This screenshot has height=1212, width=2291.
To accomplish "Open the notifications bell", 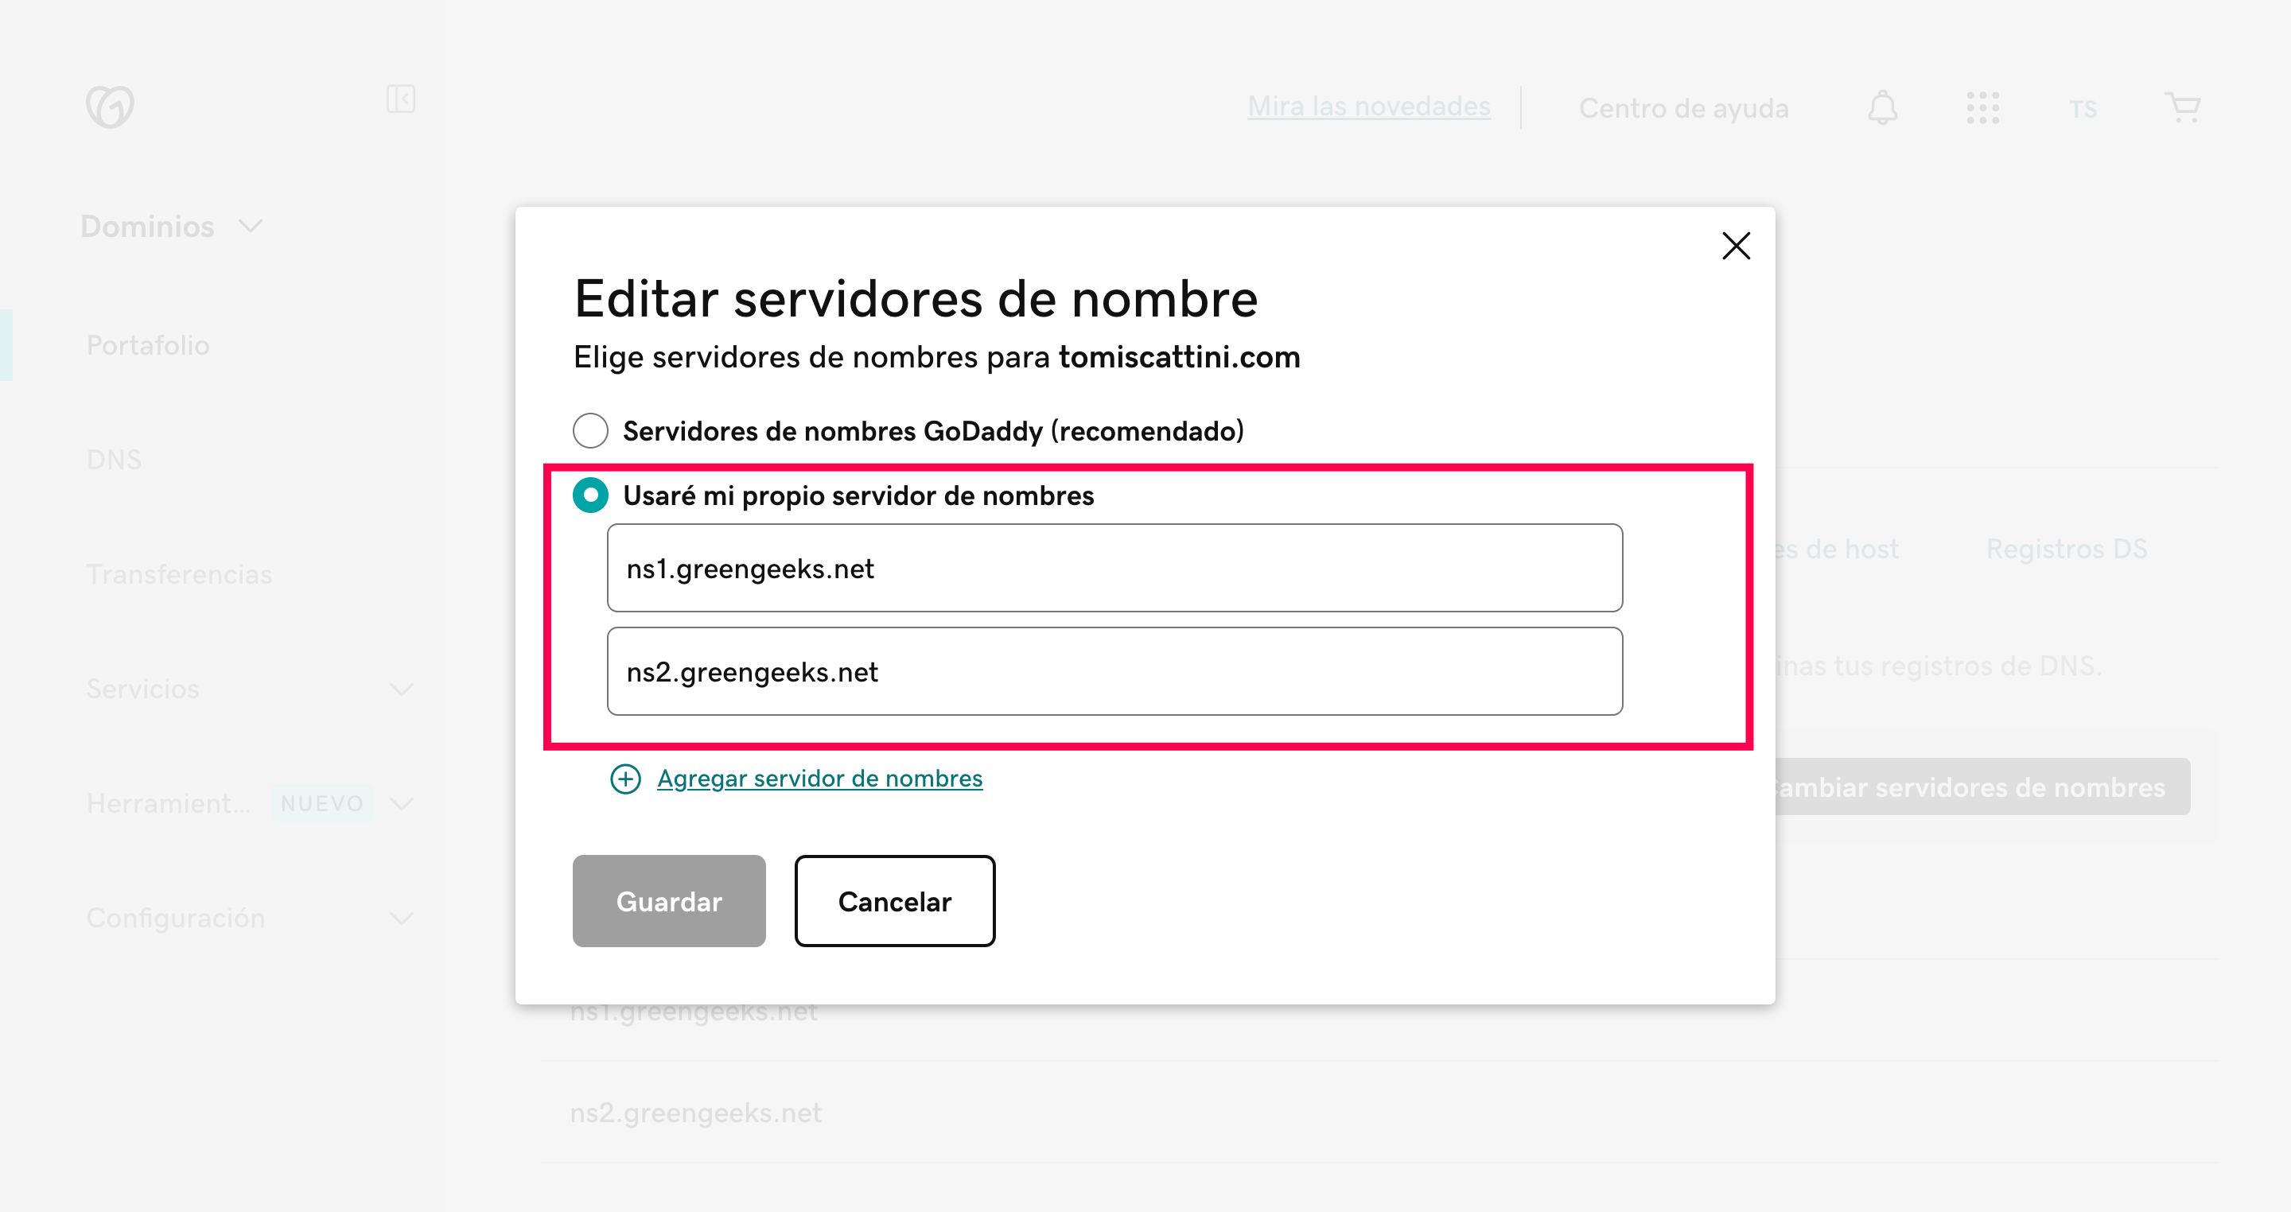I will pyautogui.click(x=1882, y=107).
